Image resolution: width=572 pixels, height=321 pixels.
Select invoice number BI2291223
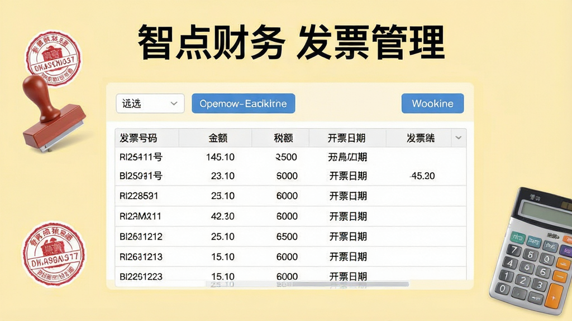coord(141,276)
